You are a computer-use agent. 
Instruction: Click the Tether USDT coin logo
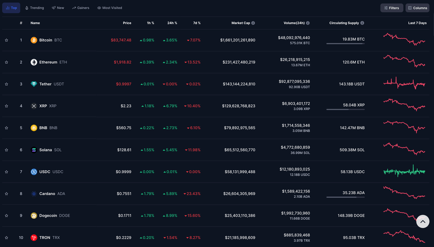coord(34,84)
